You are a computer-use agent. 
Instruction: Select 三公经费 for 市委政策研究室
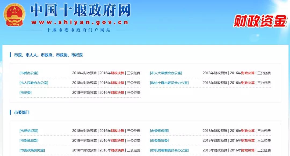[x=133, y=150]
